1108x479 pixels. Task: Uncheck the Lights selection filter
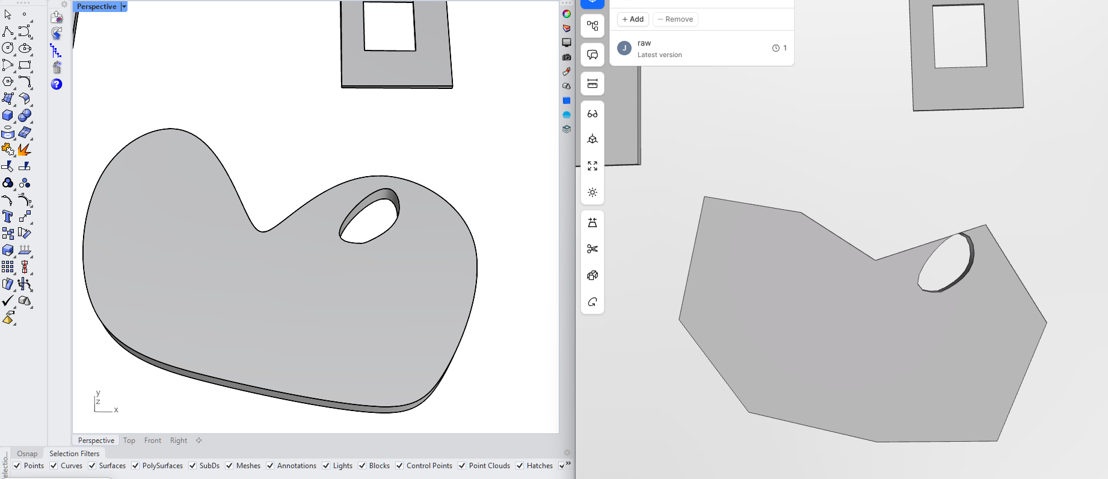click(x=326, y=466)
